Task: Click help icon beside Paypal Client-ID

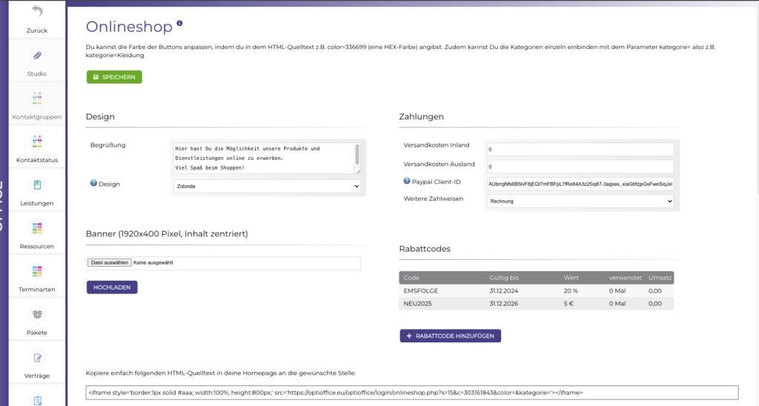Action: 407,181
